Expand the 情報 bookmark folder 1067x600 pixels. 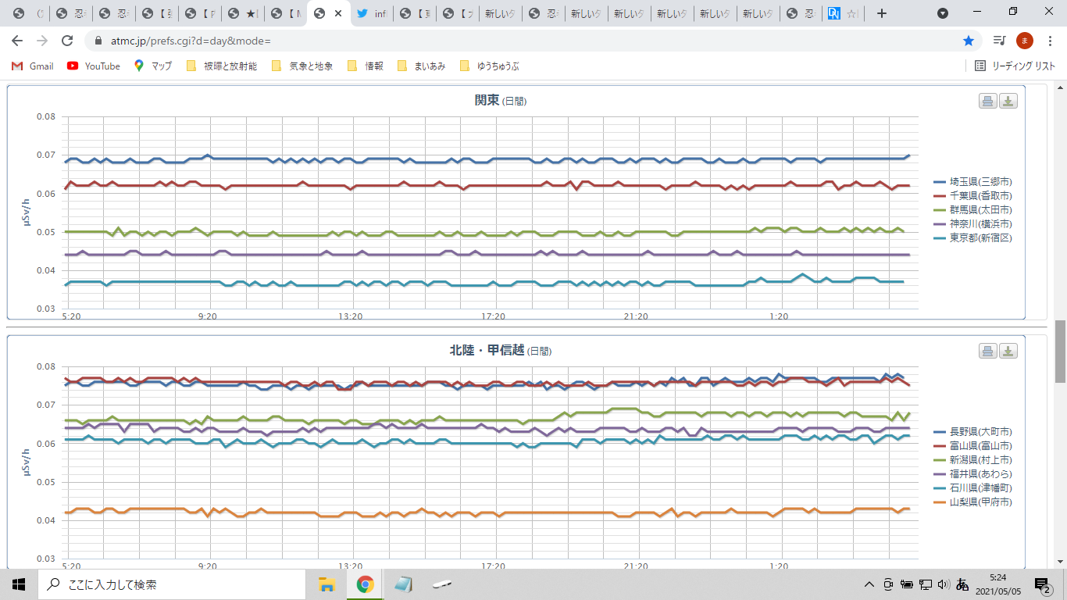[365, 66]
